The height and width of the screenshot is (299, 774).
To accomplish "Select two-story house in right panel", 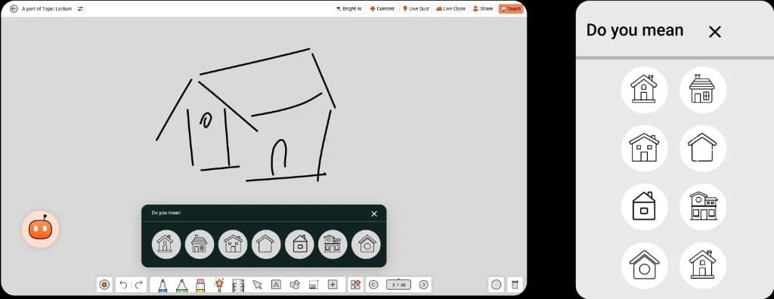I will coord(703,207).
